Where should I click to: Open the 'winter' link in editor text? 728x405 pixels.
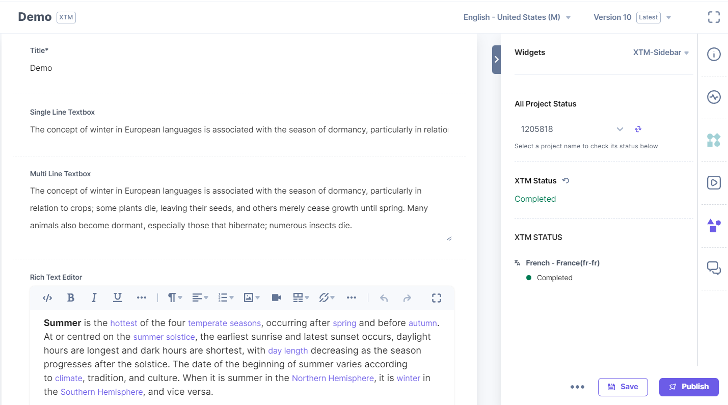409,378
